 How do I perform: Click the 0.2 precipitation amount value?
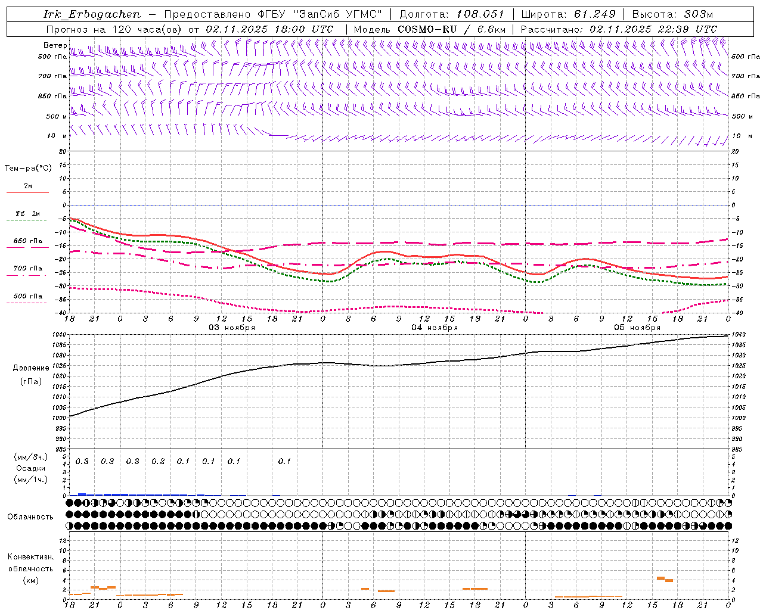[x=158, y=462]
